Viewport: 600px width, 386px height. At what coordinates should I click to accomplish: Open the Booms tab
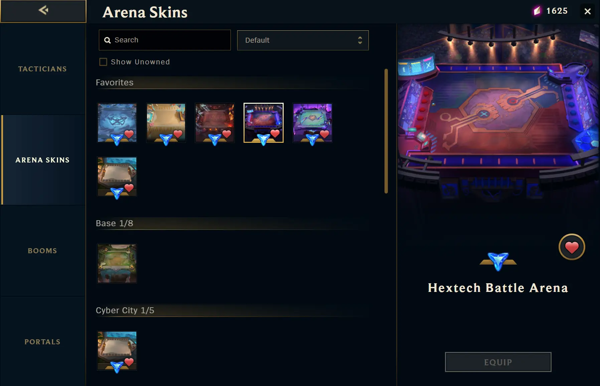(x=42, y=251)
